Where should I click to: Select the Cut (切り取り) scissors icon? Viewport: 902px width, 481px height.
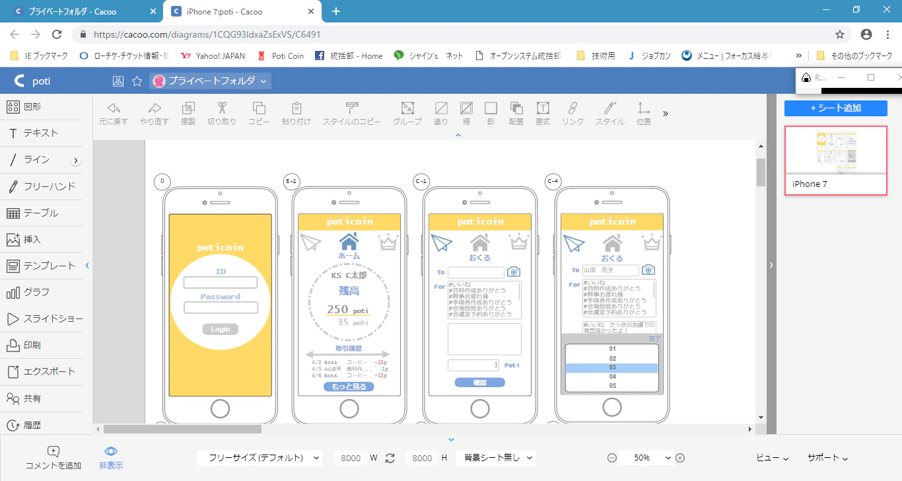222,113
